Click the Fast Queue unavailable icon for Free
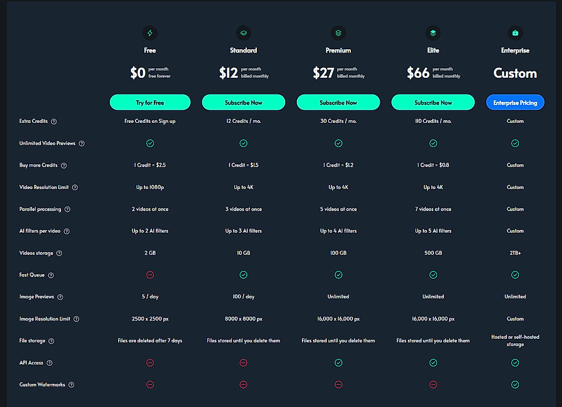The image size is (562, 407). tap(150, 275)
